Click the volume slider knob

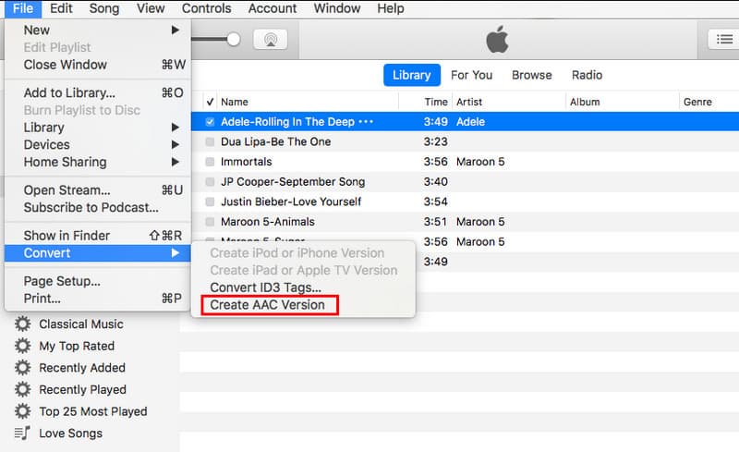click(234, 40)
